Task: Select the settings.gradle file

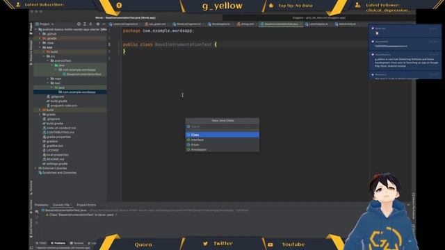Action: pos(55,164)
